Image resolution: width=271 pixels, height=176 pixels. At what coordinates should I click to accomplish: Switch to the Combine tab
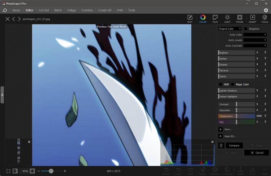click(87, 10)
